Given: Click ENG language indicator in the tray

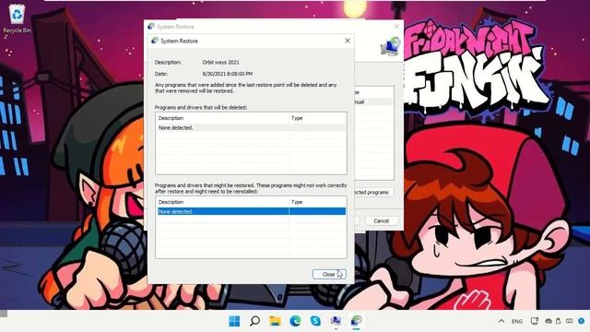Looking at the screenshot, I should (517, 322).
